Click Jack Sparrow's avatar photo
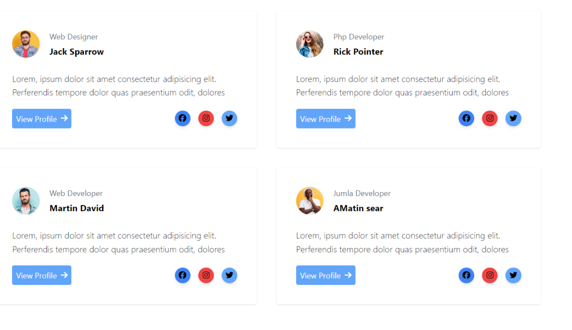The width and height of the screenshot is (572, 330). [26, 44]
